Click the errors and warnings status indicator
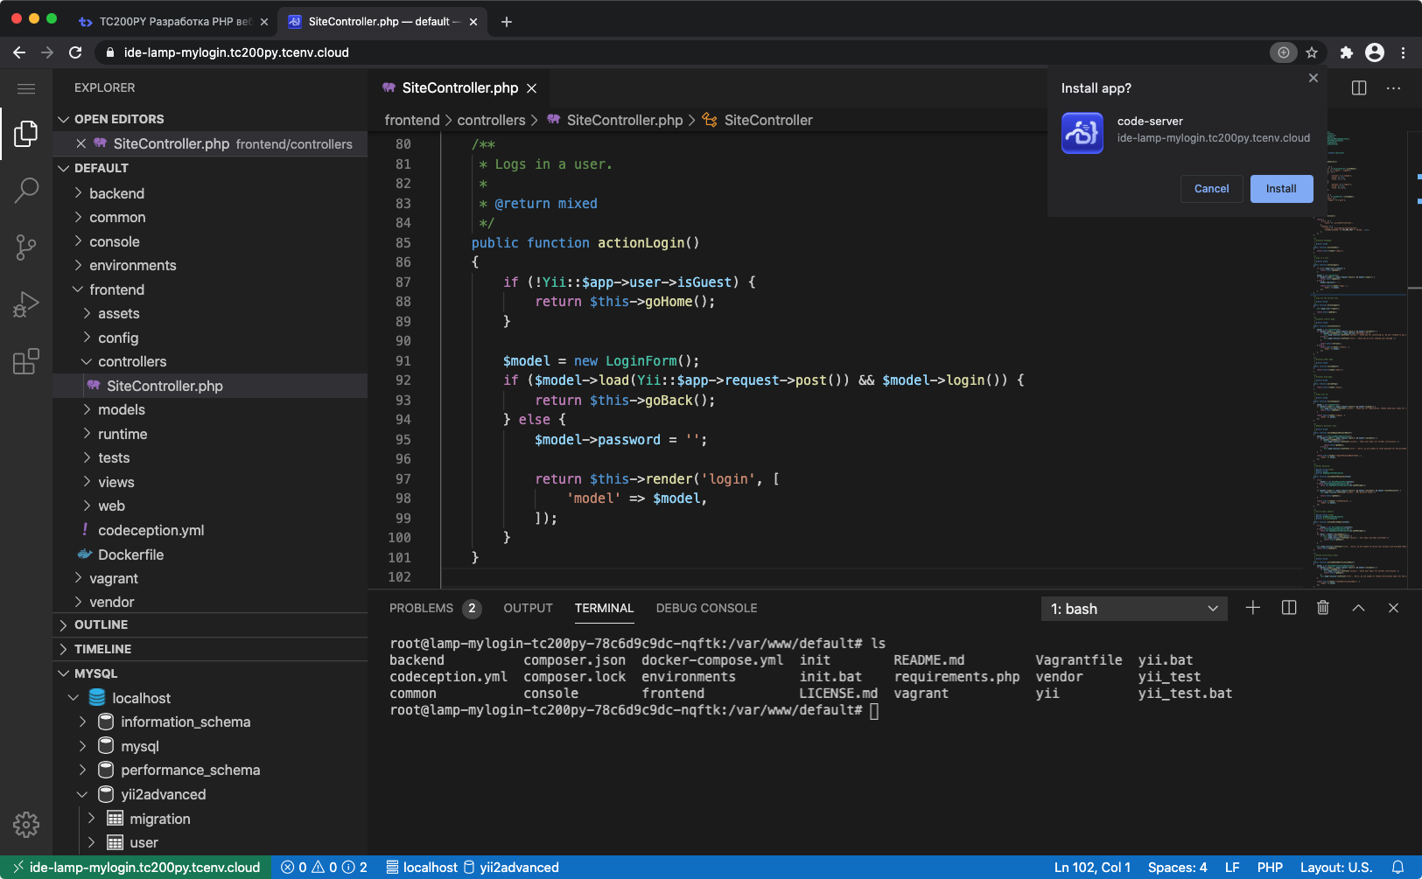Screen dimensions: 1422x879 coord(324,867)
